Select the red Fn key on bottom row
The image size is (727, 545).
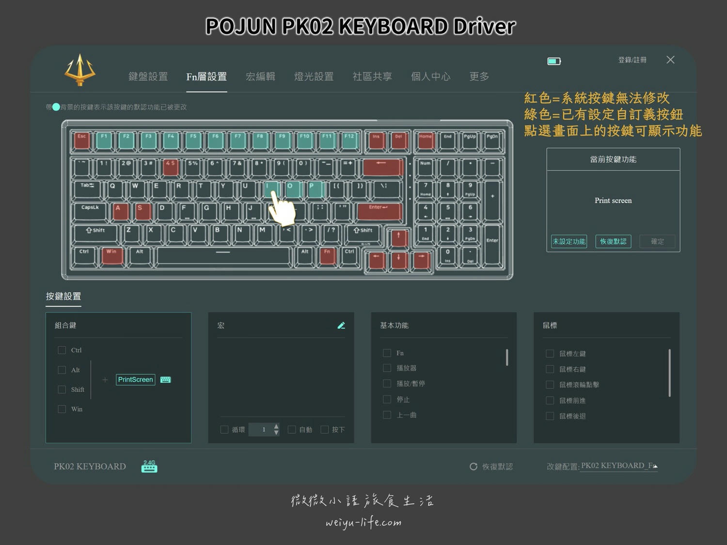point(328,256)
